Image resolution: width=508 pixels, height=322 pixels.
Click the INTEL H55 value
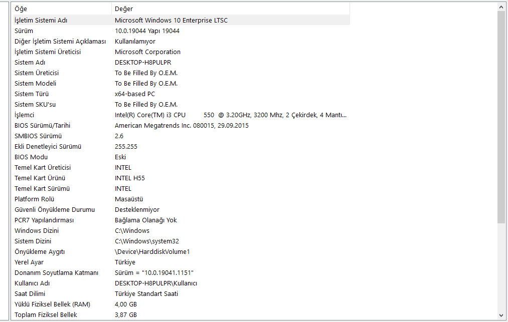(129, 178)
